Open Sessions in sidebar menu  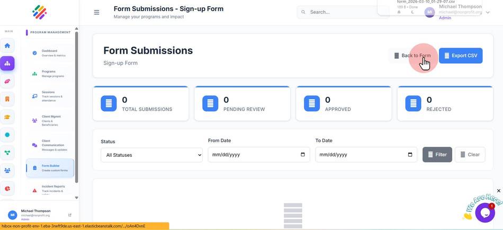tap(50, 96)
